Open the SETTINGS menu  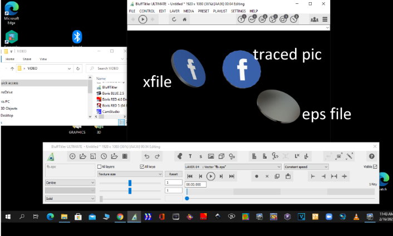[x=238, y=11]
